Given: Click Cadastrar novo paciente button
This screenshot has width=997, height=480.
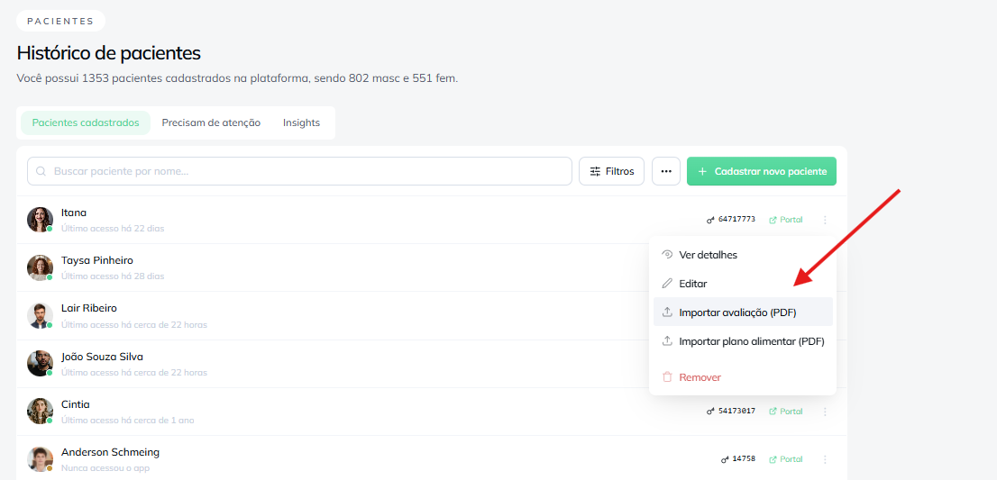Looking at the screenshot, I should (762, 171).
